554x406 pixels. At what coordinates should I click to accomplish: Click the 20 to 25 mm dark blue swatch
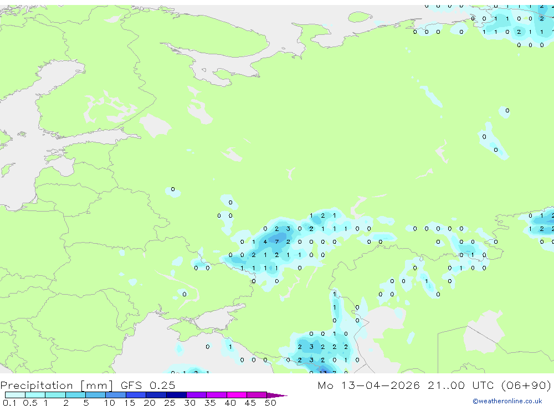156,395
